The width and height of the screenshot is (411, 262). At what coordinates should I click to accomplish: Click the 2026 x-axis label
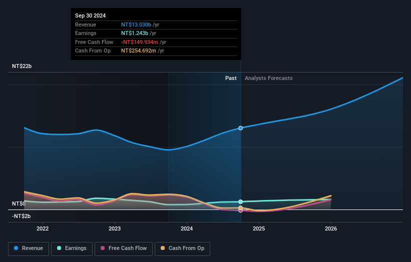tap(331, 228)
